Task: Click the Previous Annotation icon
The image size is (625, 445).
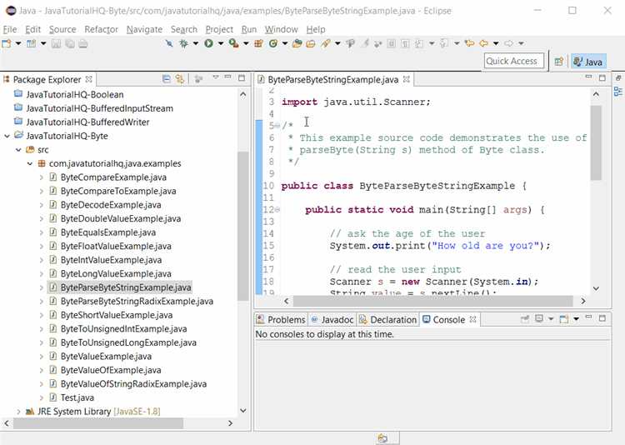Action: (444, 43)
